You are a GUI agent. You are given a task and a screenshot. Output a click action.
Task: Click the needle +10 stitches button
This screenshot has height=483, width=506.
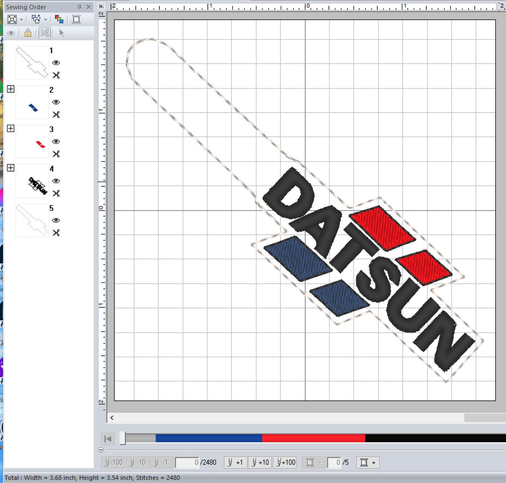pos(260,462)
